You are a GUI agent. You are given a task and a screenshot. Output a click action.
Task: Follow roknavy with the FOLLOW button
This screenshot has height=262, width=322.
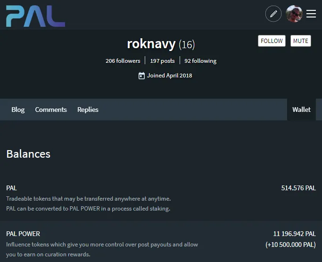point(272,41)
